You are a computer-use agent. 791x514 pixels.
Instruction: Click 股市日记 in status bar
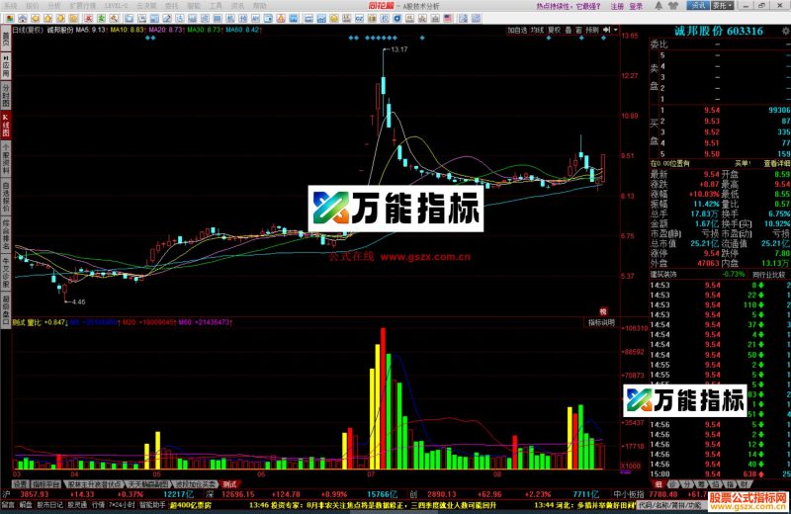pyautogui.click(x=50, y=505)
